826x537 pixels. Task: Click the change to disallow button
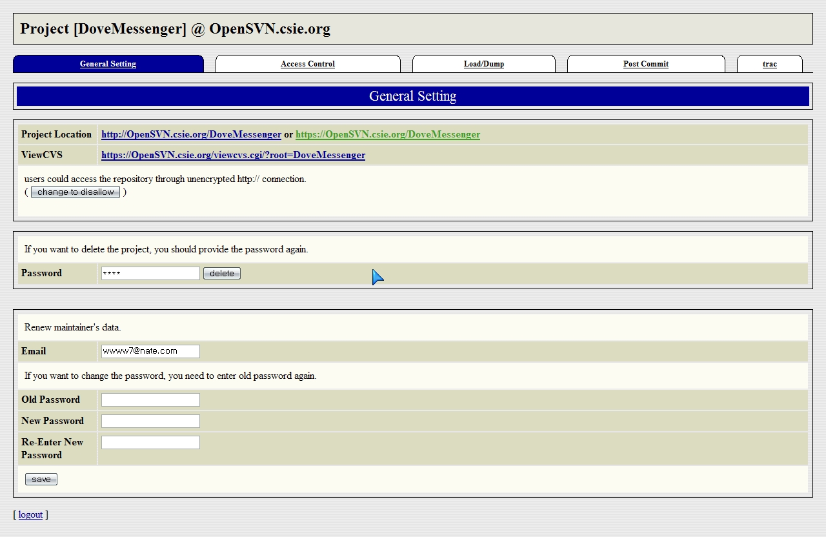(76, 192)
